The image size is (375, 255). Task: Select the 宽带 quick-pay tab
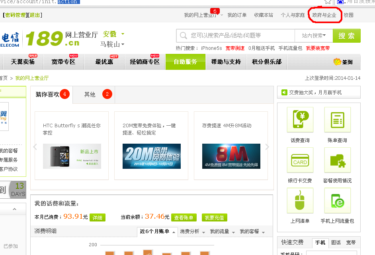[351, 243]
